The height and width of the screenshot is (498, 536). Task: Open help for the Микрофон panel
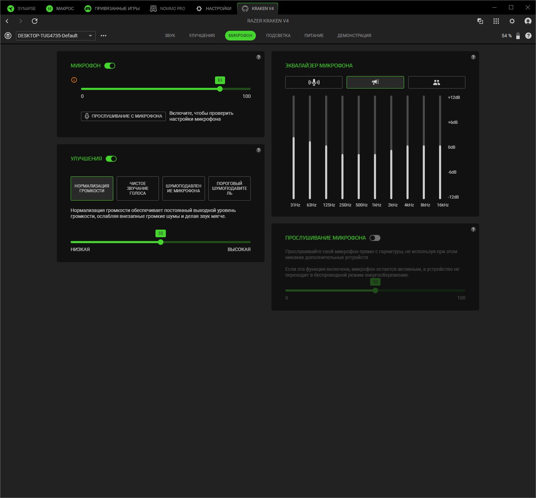point(259,57)
